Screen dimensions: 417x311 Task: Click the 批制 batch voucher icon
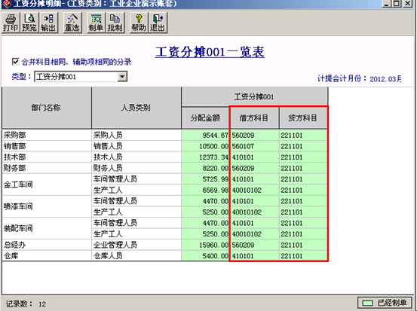[x=115, y=23]
